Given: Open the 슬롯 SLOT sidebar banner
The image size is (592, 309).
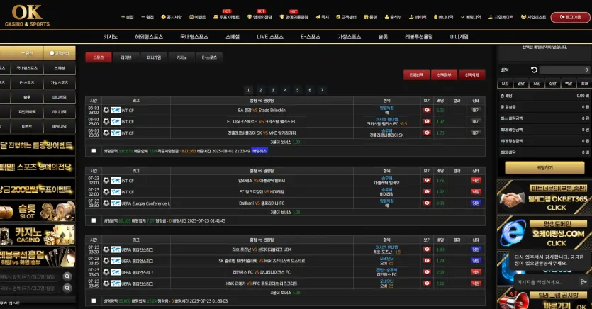Looking at the screenshot, I should (38, 211).
